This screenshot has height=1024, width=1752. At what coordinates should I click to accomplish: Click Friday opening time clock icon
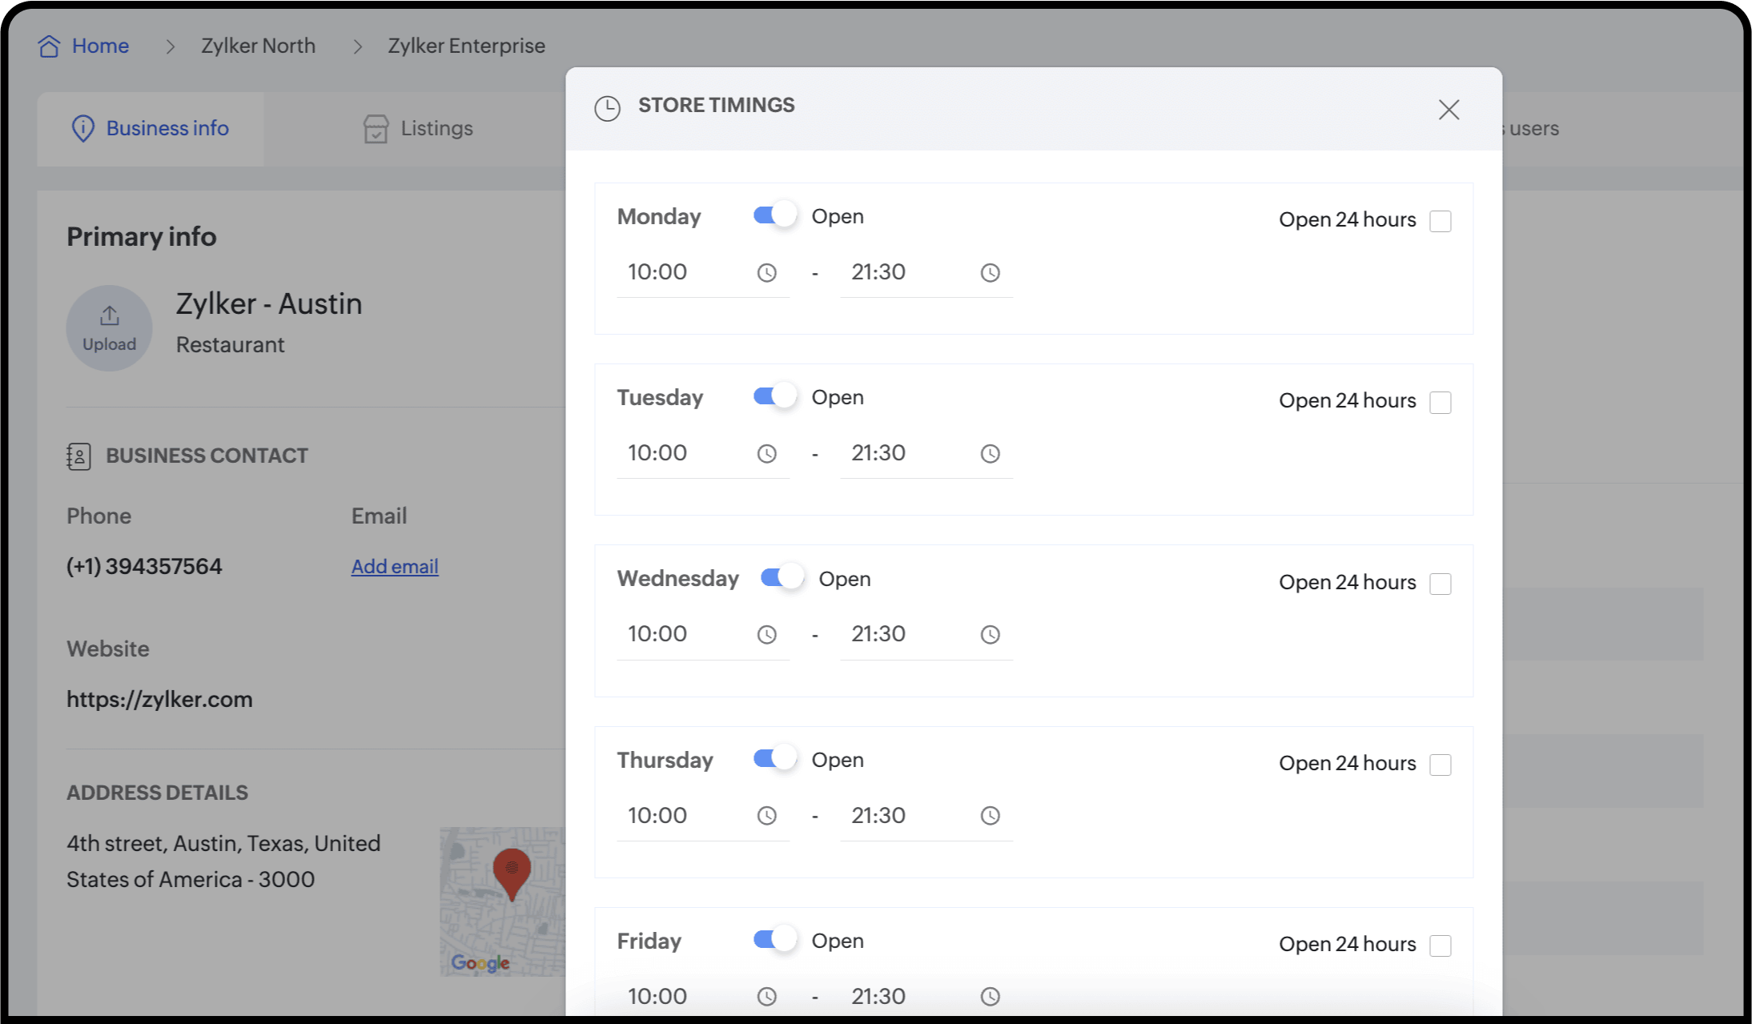coord(766,997)
